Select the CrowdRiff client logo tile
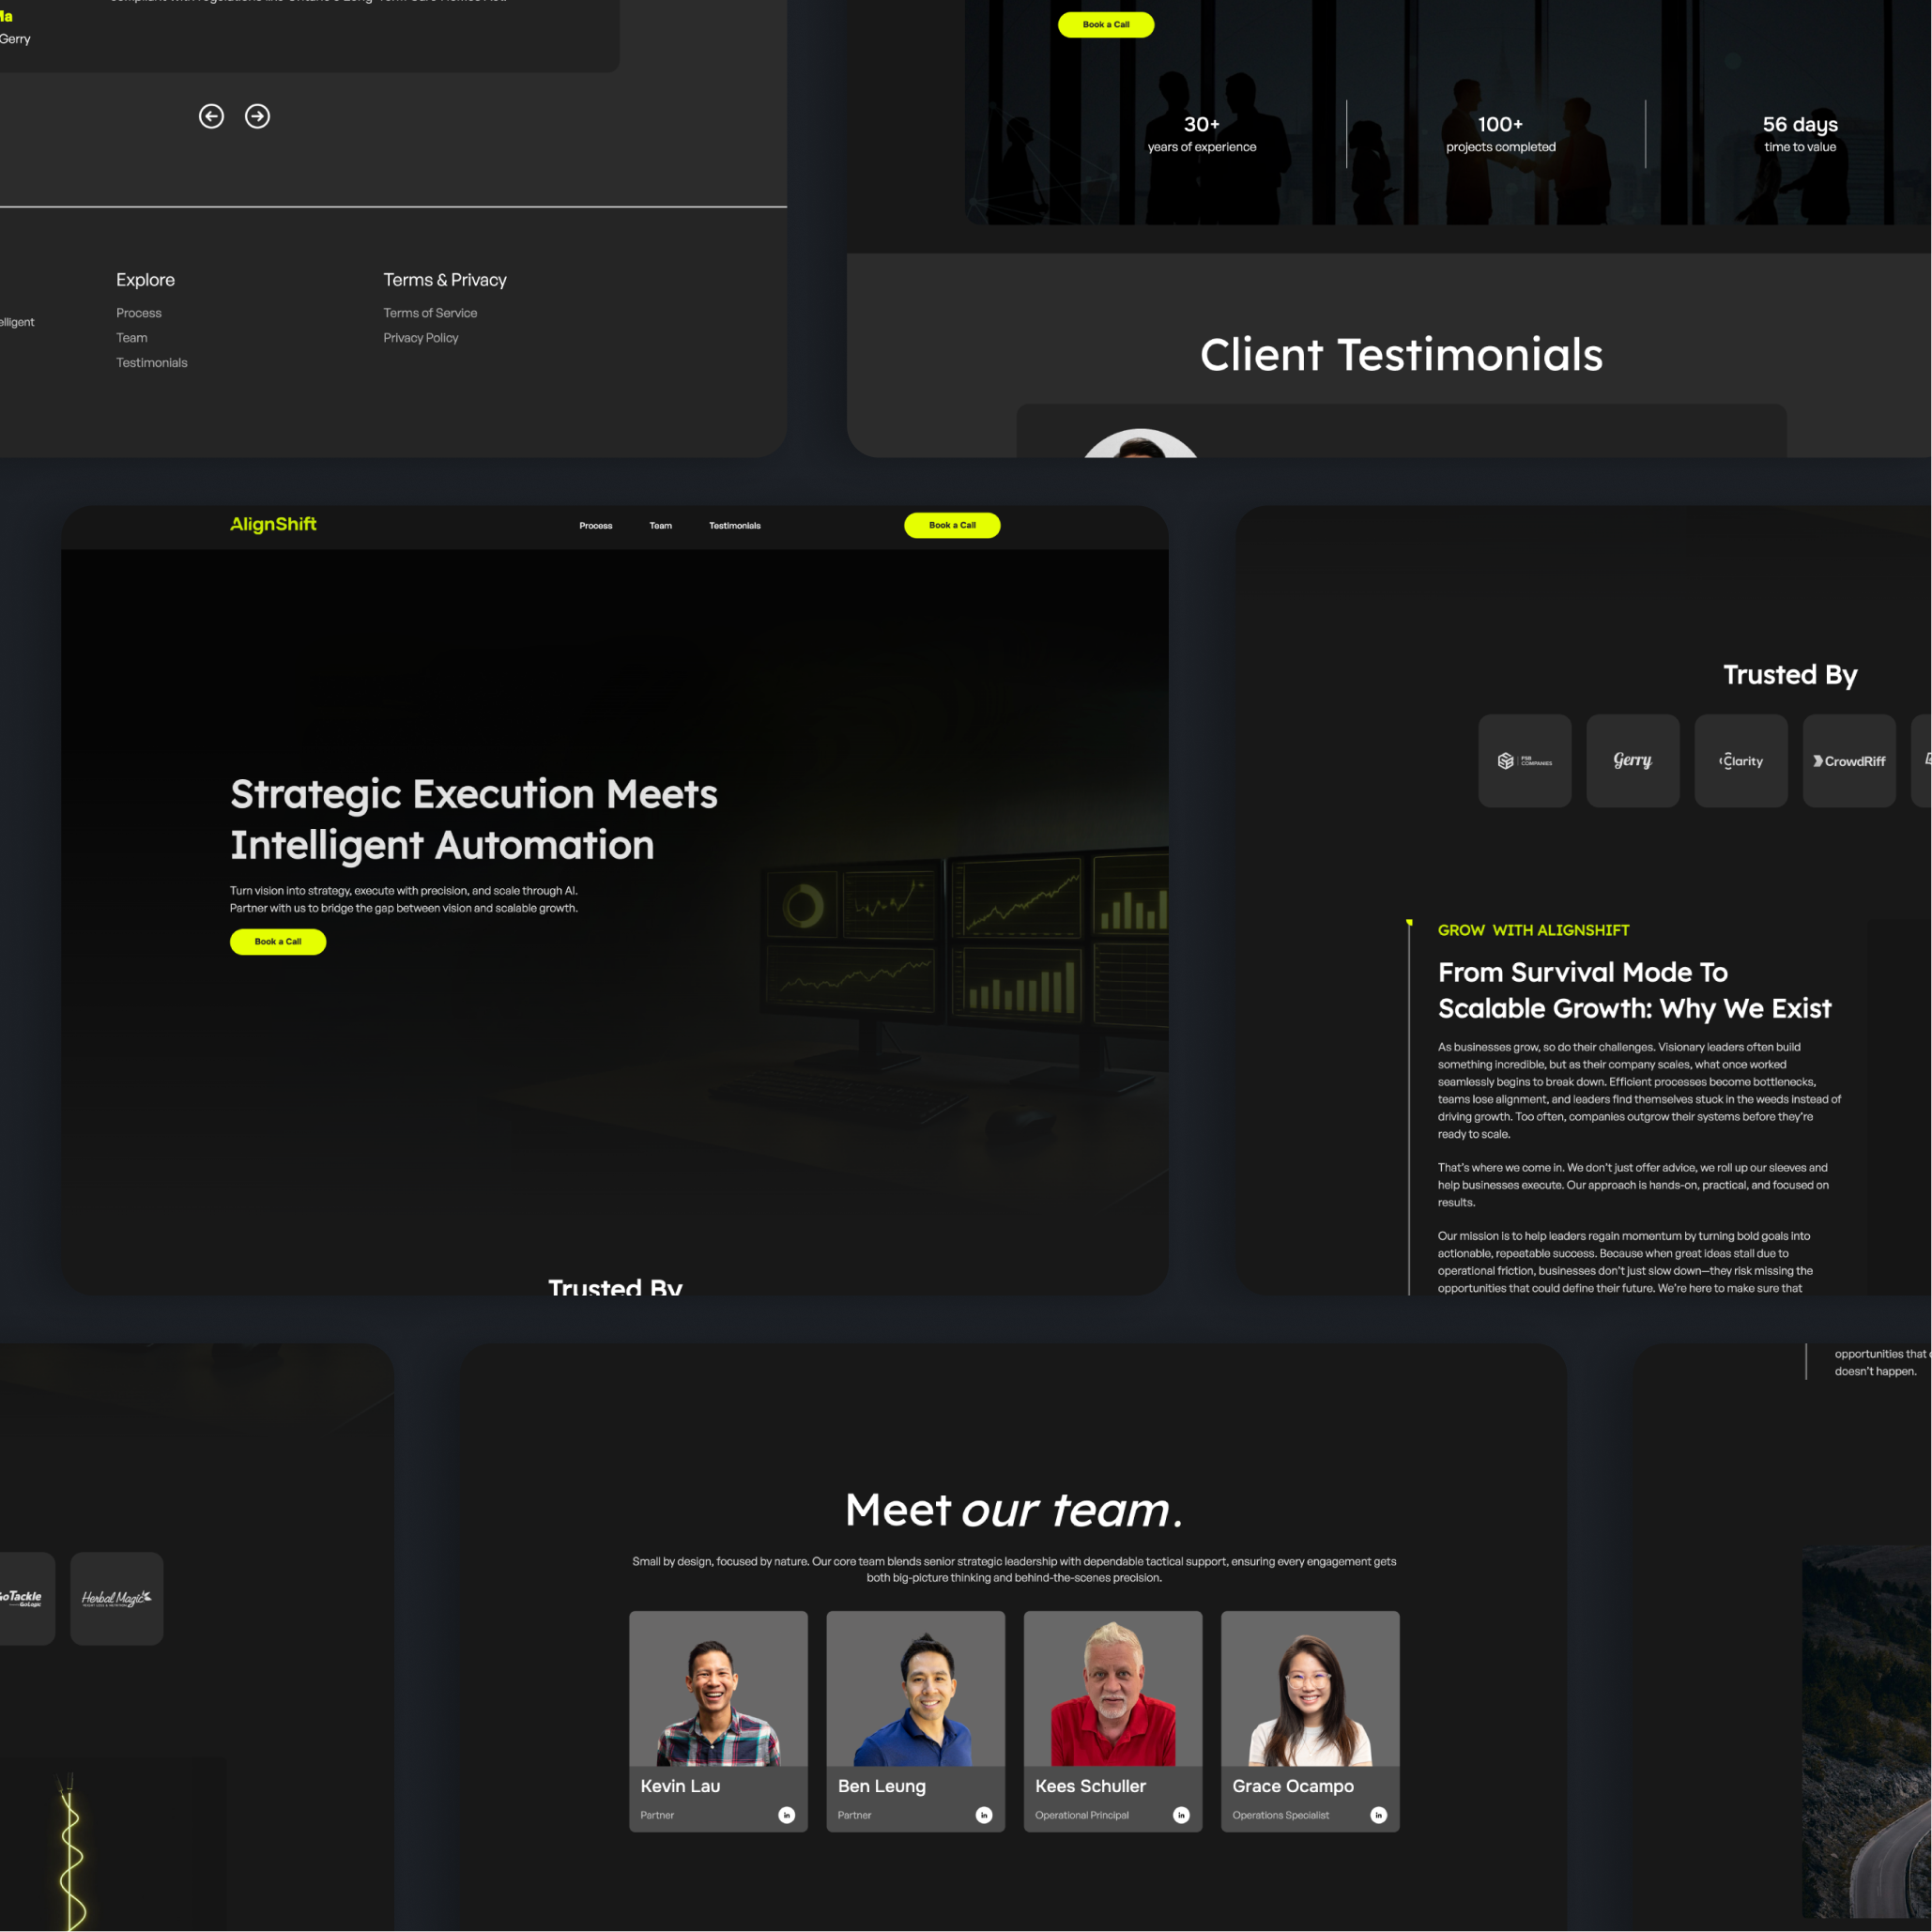The image size is (1932, 1932). click(1848, 760)
